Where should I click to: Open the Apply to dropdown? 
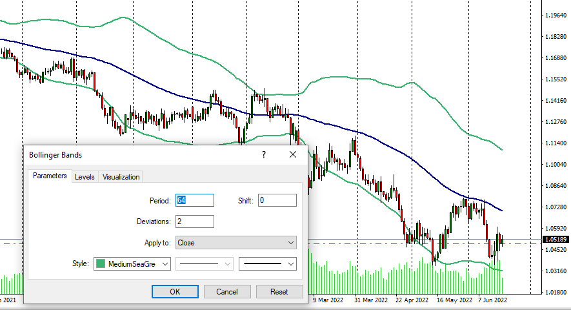[236, 243]
